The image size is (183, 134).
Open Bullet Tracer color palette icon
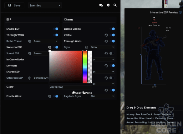(30, 41)
